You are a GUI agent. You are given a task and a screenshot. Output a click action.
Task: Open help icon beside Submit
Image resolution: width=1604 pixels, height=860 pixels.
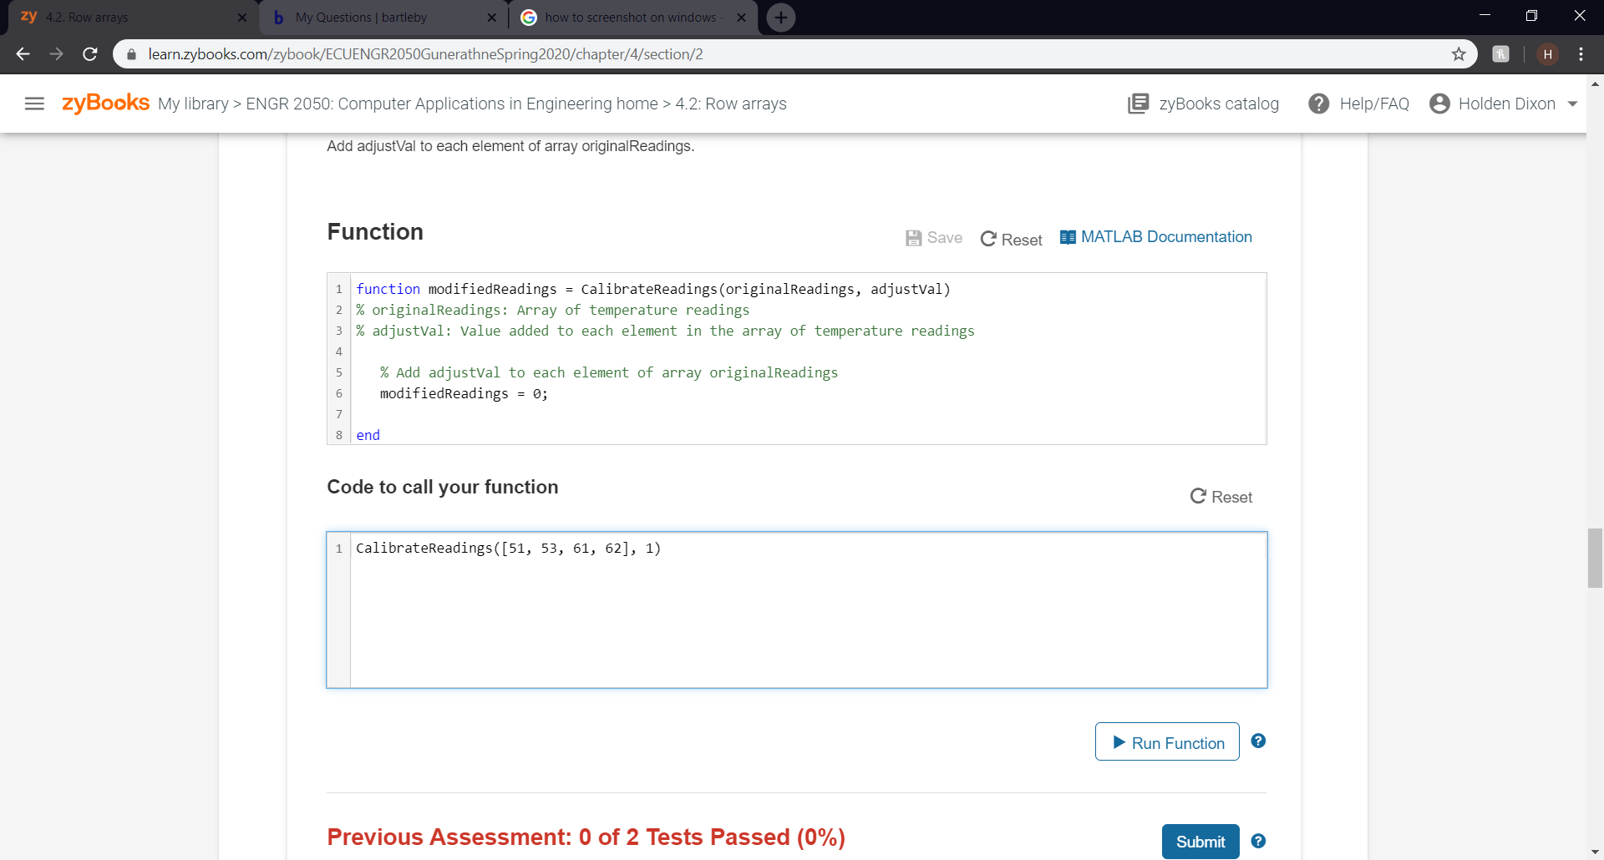pos(1258,841)
